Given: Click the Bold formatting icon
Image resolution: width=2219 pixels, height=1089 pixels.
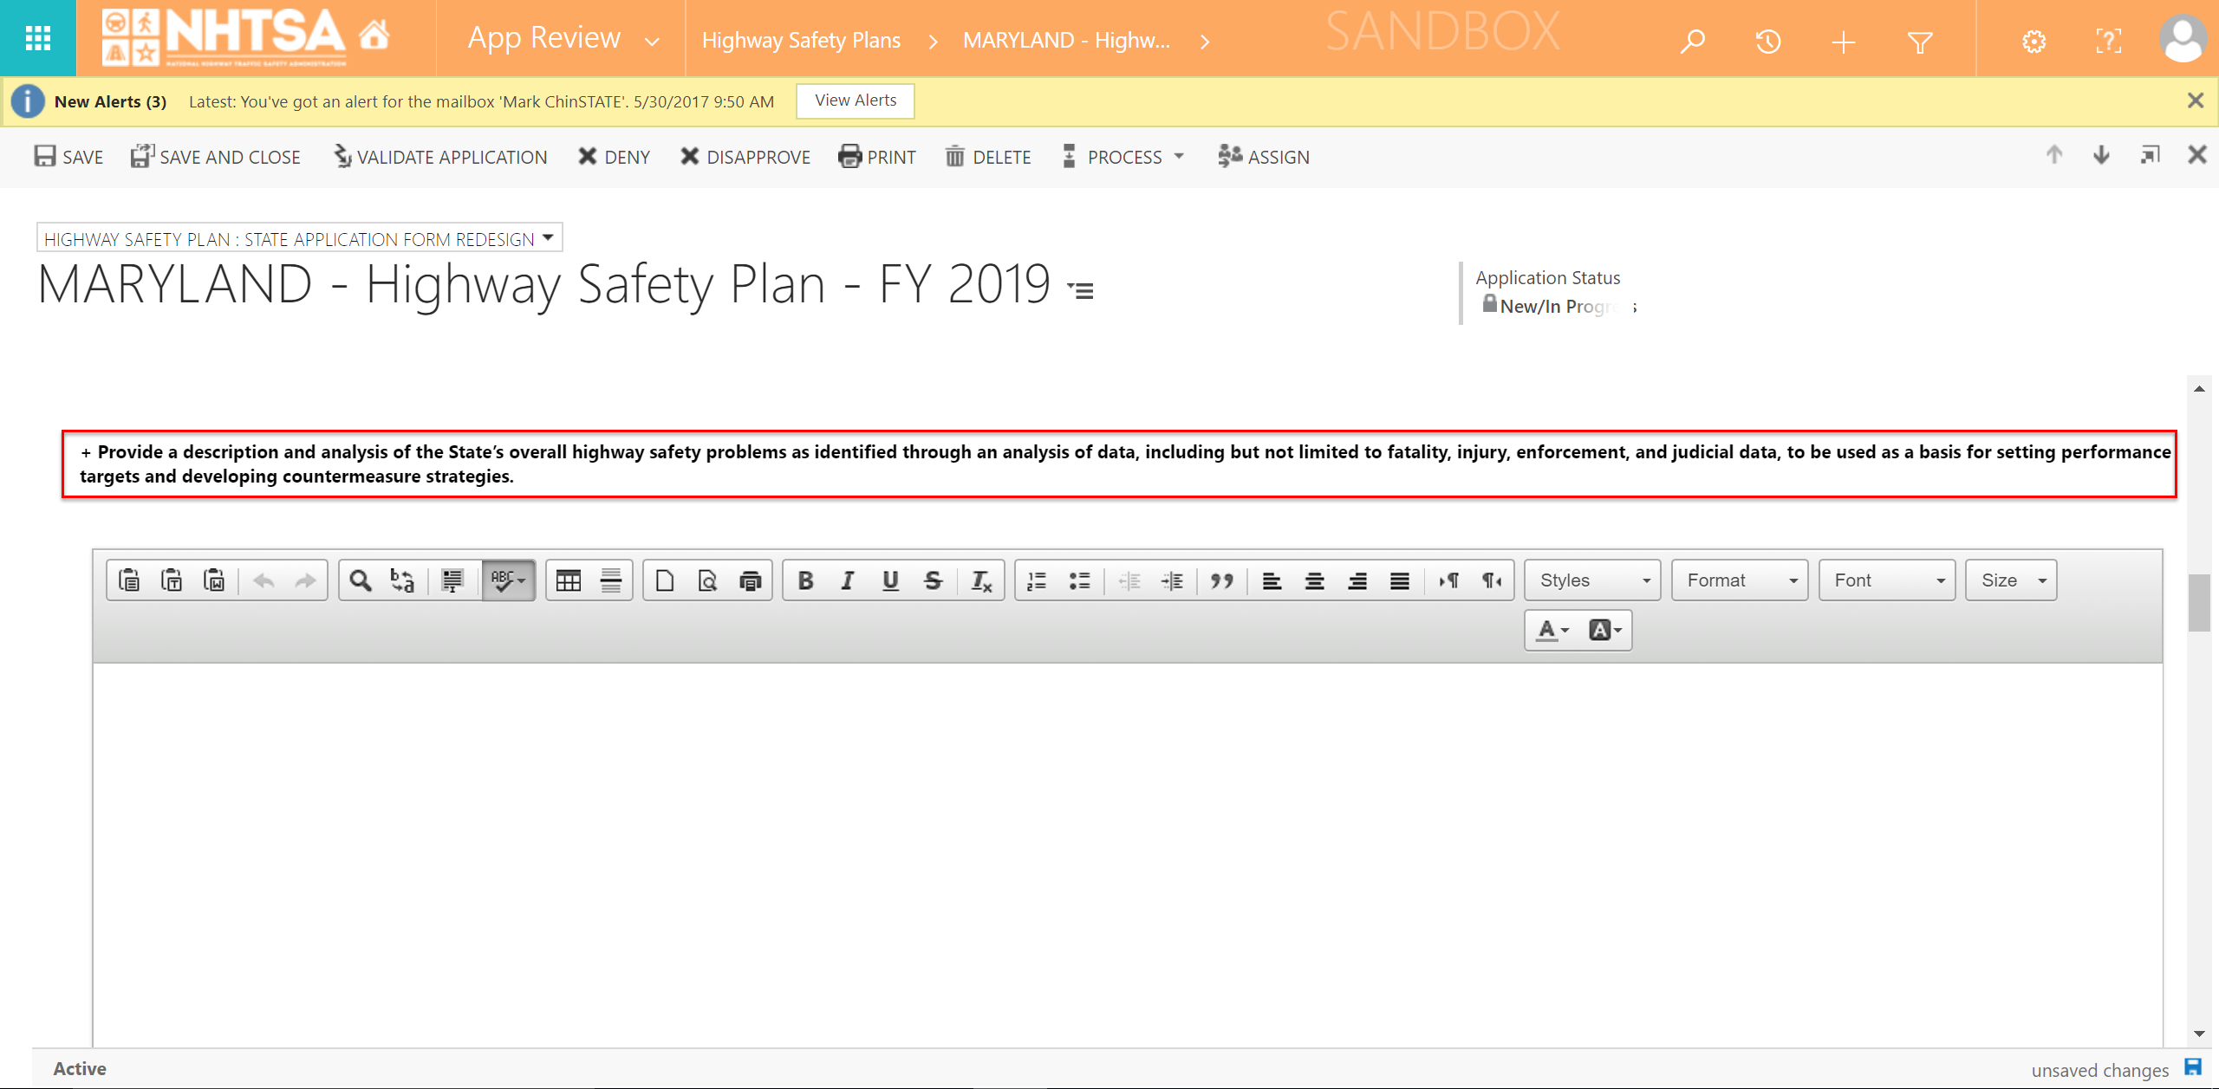Looking at the screenshot, I should coord(805,580).
